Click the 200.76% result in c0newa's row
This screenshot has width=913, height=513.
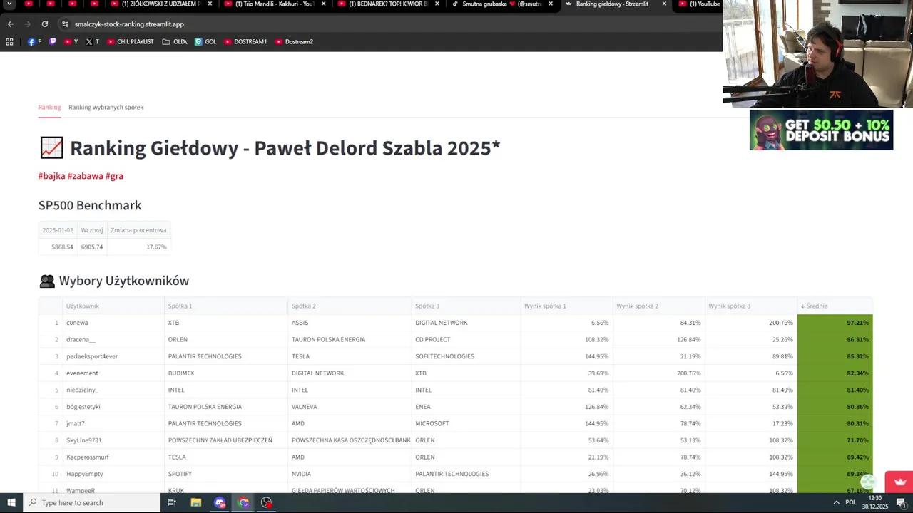(750, 323)
